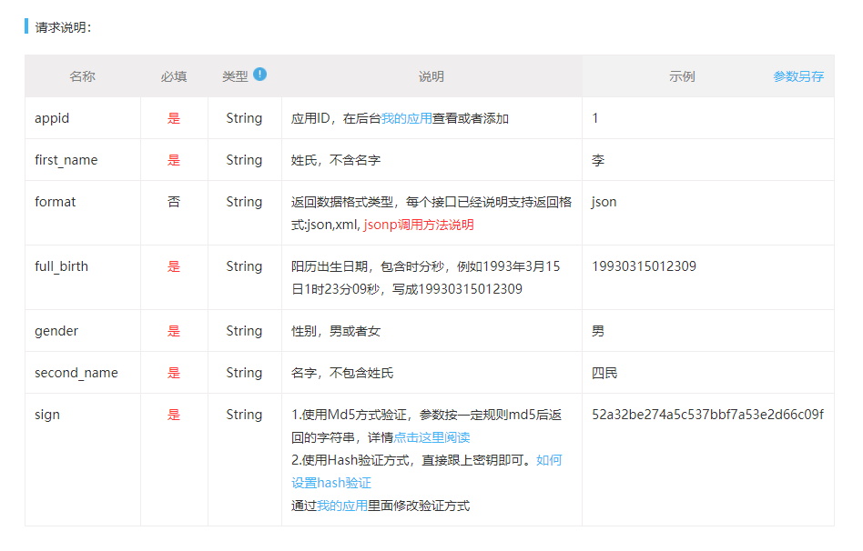
Task: Select example value 男
Action: pos(598,331)
